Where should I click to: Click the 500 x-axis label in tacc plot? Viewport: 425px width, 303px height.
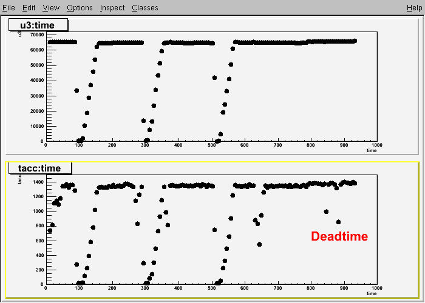point(211,288)
